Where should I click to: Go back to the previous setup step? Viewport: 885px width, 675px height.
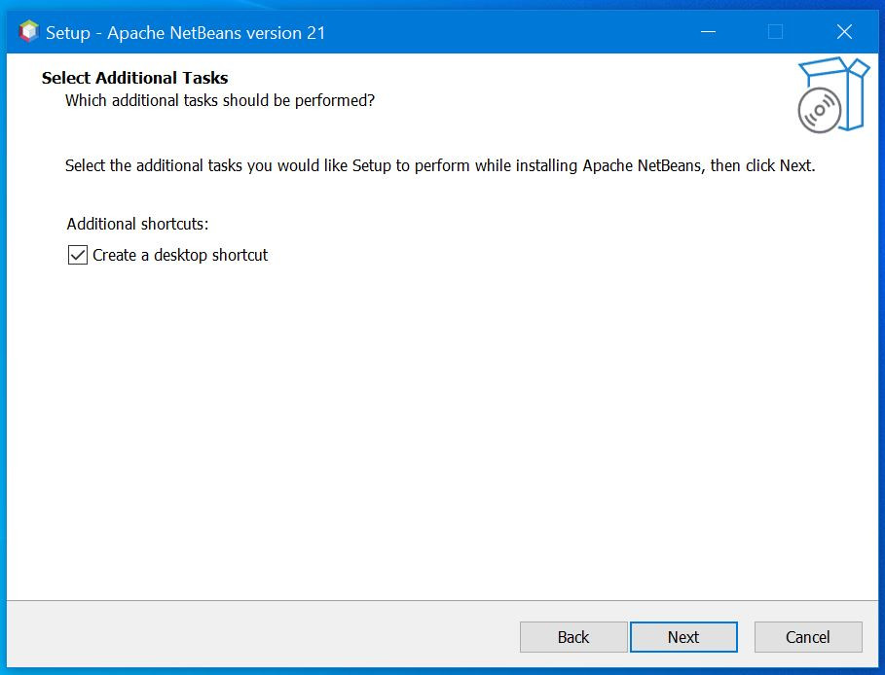pyautogui.click(x=573, y=637)
